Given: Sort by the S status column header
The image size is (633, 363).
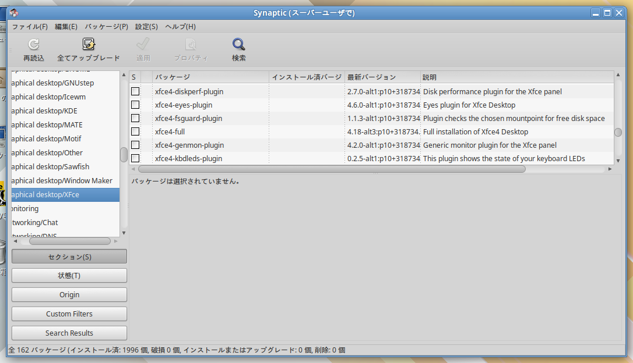Looking at the screenshot, I should (135, 77).
